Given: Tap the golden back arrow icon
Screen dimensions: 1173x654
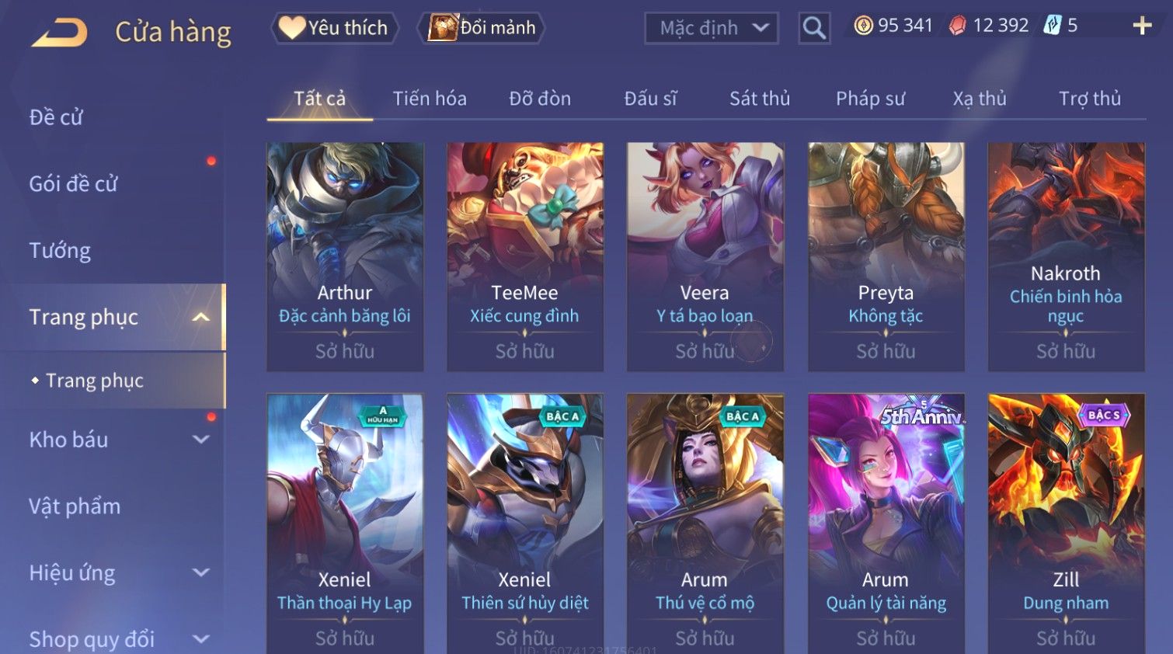Looking at the screenshot, I should pyautogui.click(x=59, y=33).
